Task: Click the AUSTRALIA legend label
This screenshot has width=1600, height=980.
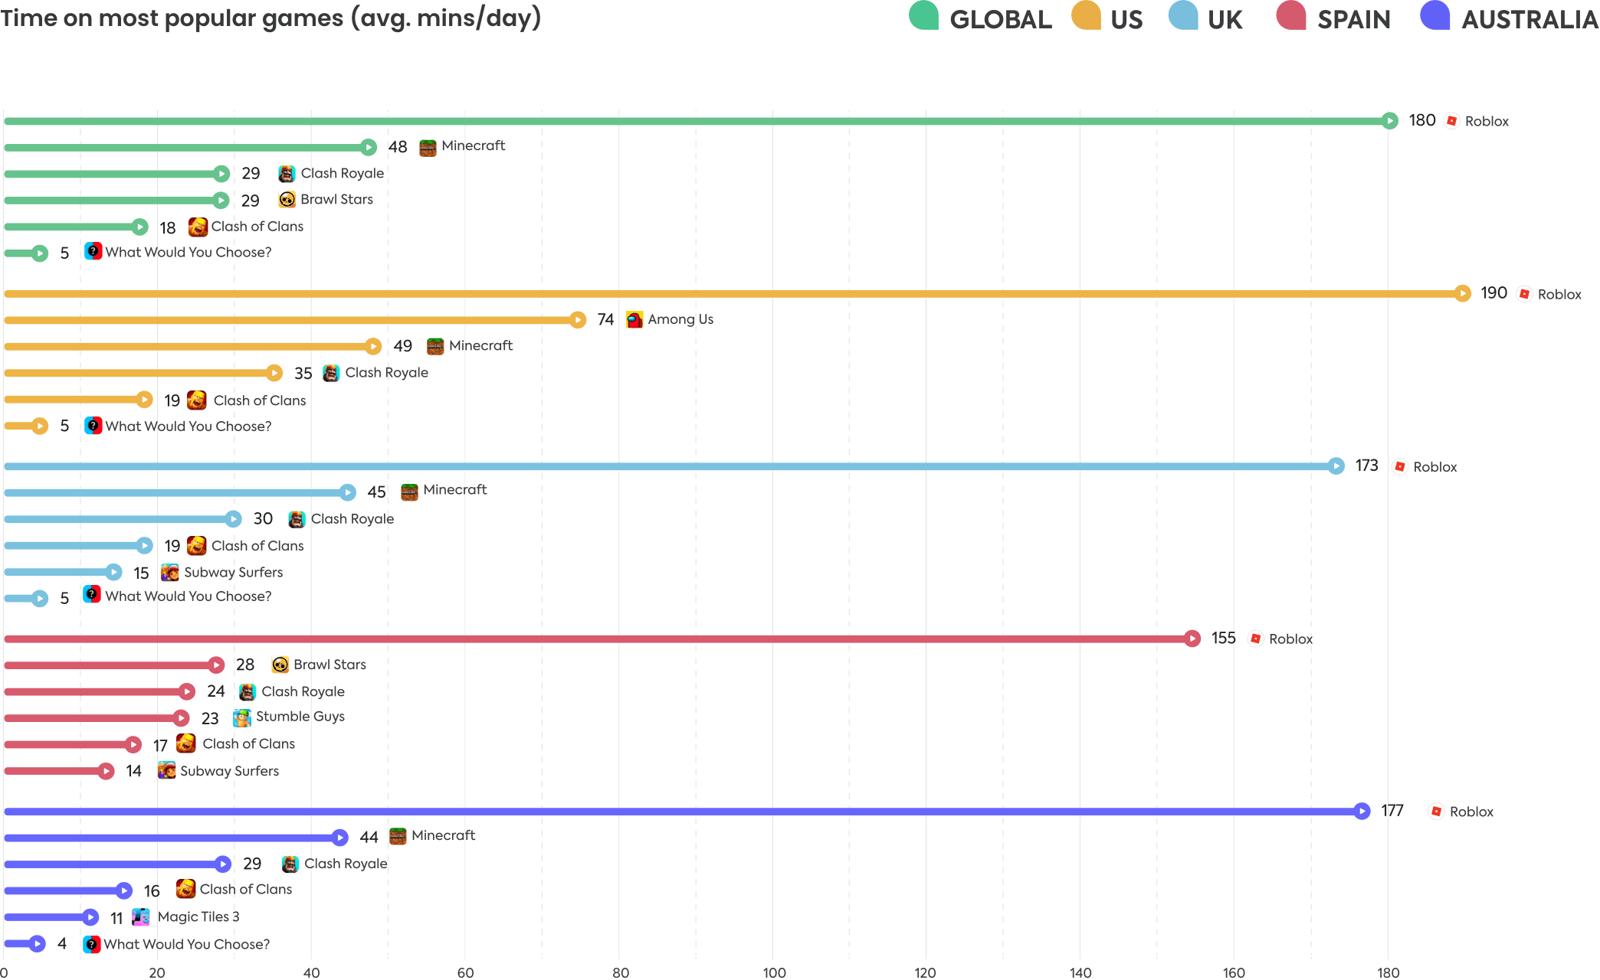Action: (x=1529, y=19)
